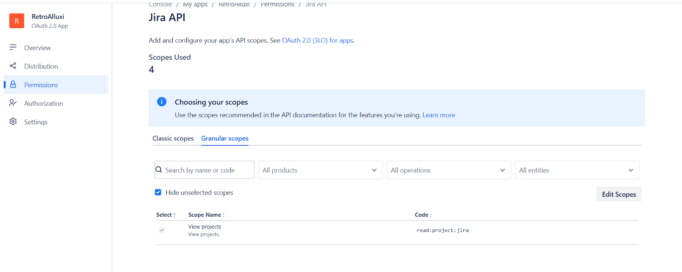Sort by the Scope Name column
This screenshot has height=272, width=682.
tap(206, 215)
